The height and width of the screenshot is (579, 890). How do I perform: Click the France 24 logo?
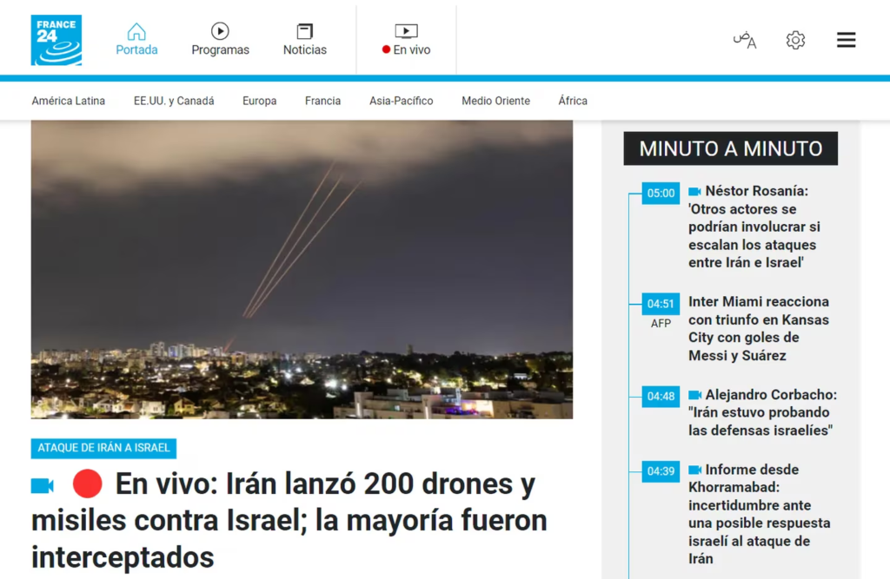(x=56, y=40)
